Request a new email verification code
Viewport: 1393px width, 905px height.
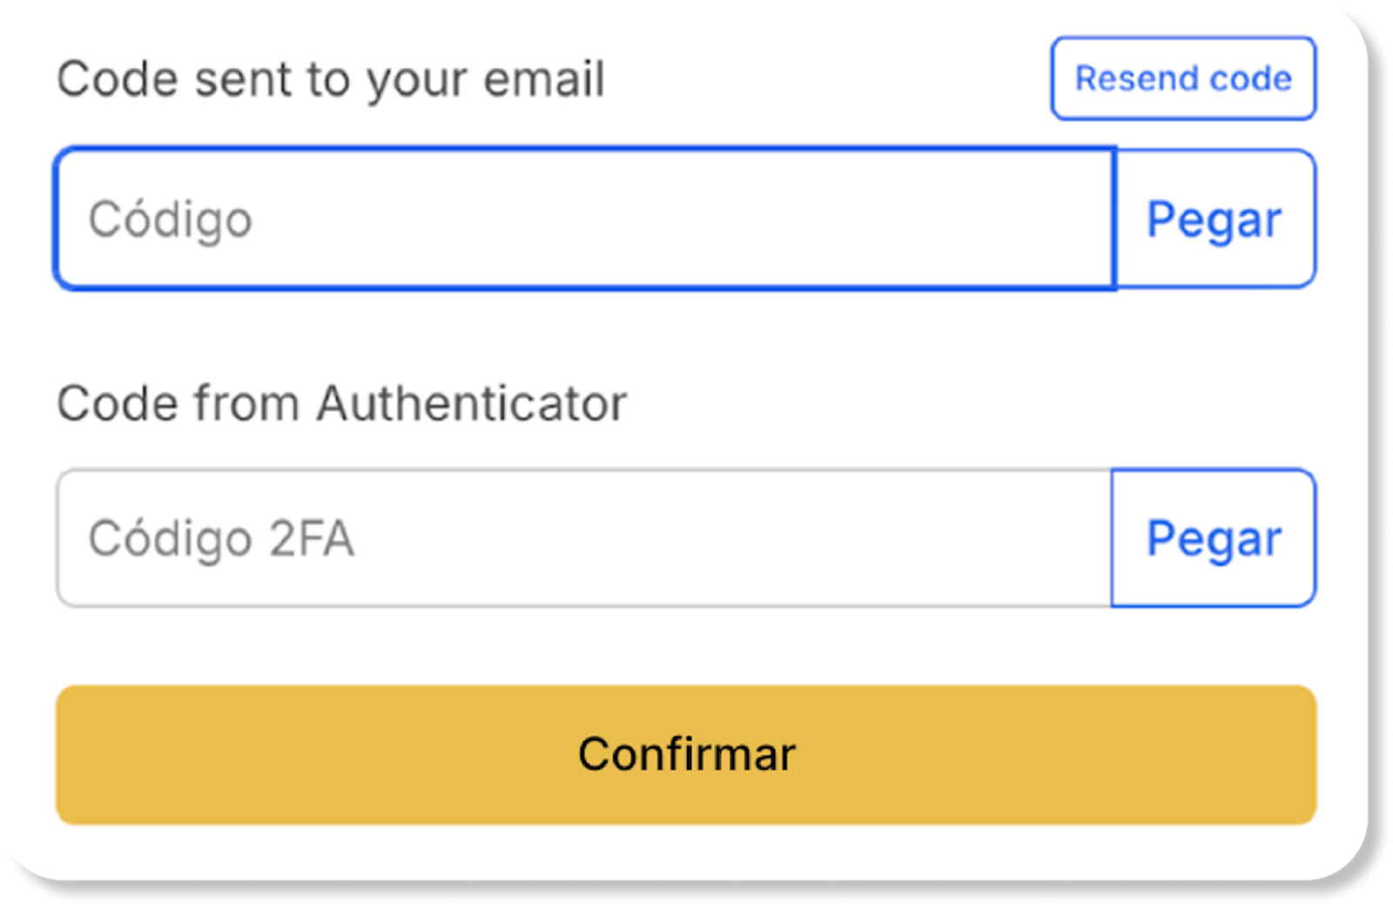[1182, 78]
